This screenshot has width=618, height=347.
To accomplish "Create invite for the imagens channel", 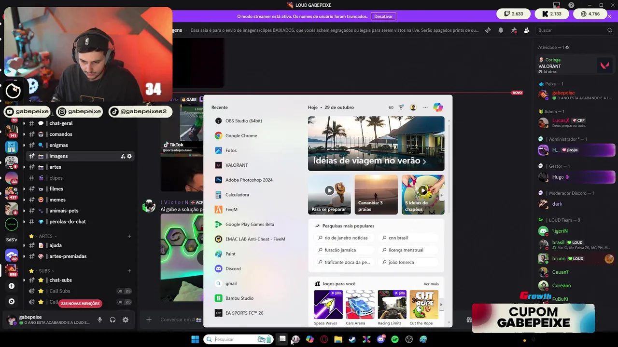I will [x=123, y=156].
